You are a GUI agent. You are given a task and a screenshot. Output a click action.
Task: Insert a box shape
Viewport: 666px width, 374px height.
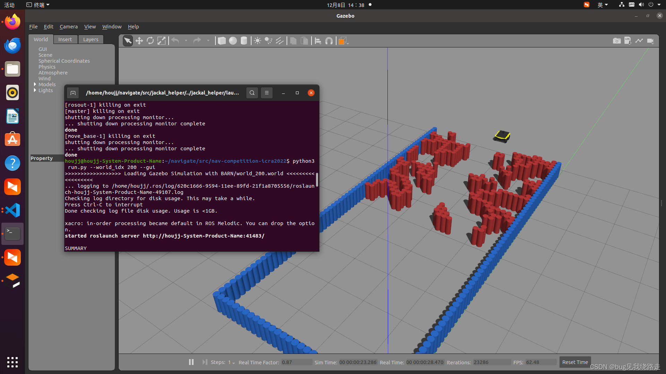[x=222, y=41]
